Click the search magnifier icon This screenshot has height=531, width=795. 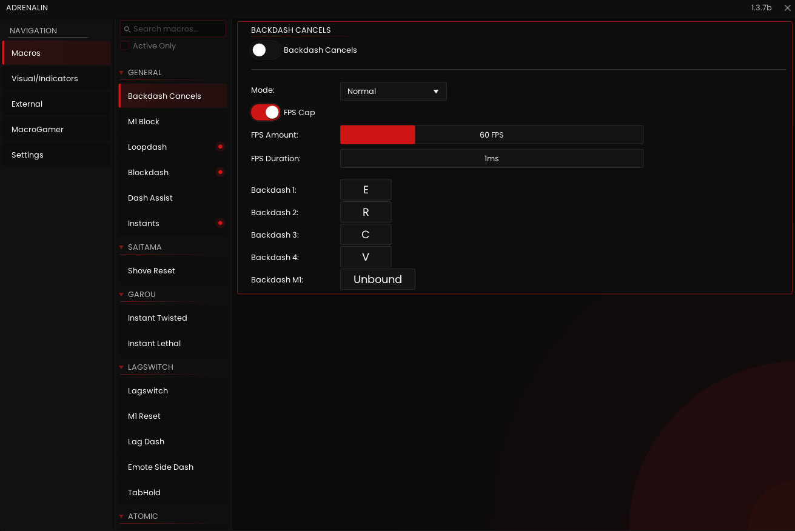tap(127, 28)
